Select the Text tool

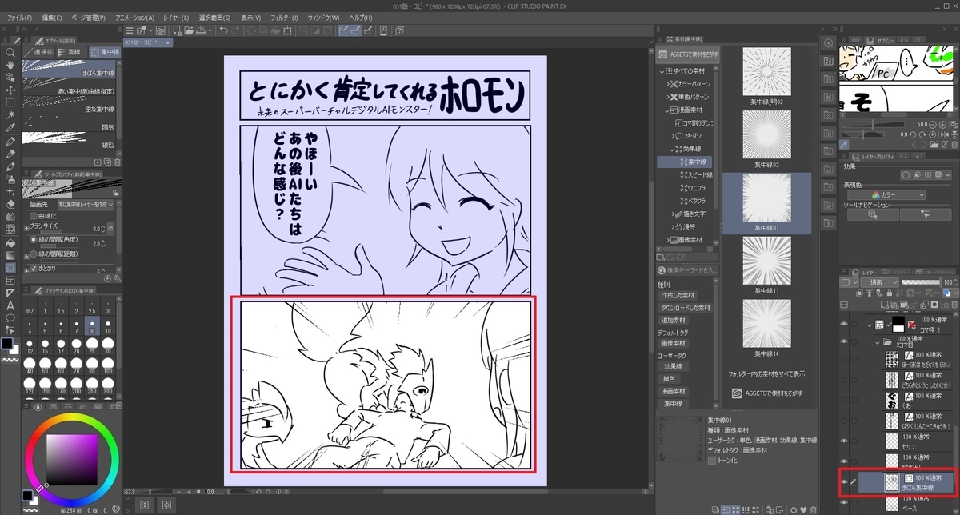tap(10, 305)
